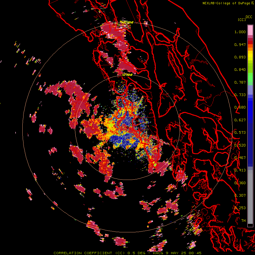
Task: Pick the gray segment of the color bar
Action: tap(250, 197)
